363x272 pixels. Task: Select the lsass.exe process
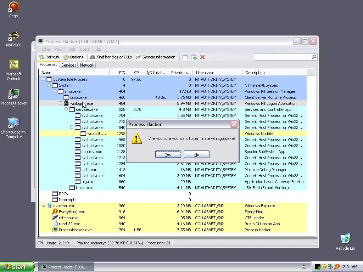point(173,188)
